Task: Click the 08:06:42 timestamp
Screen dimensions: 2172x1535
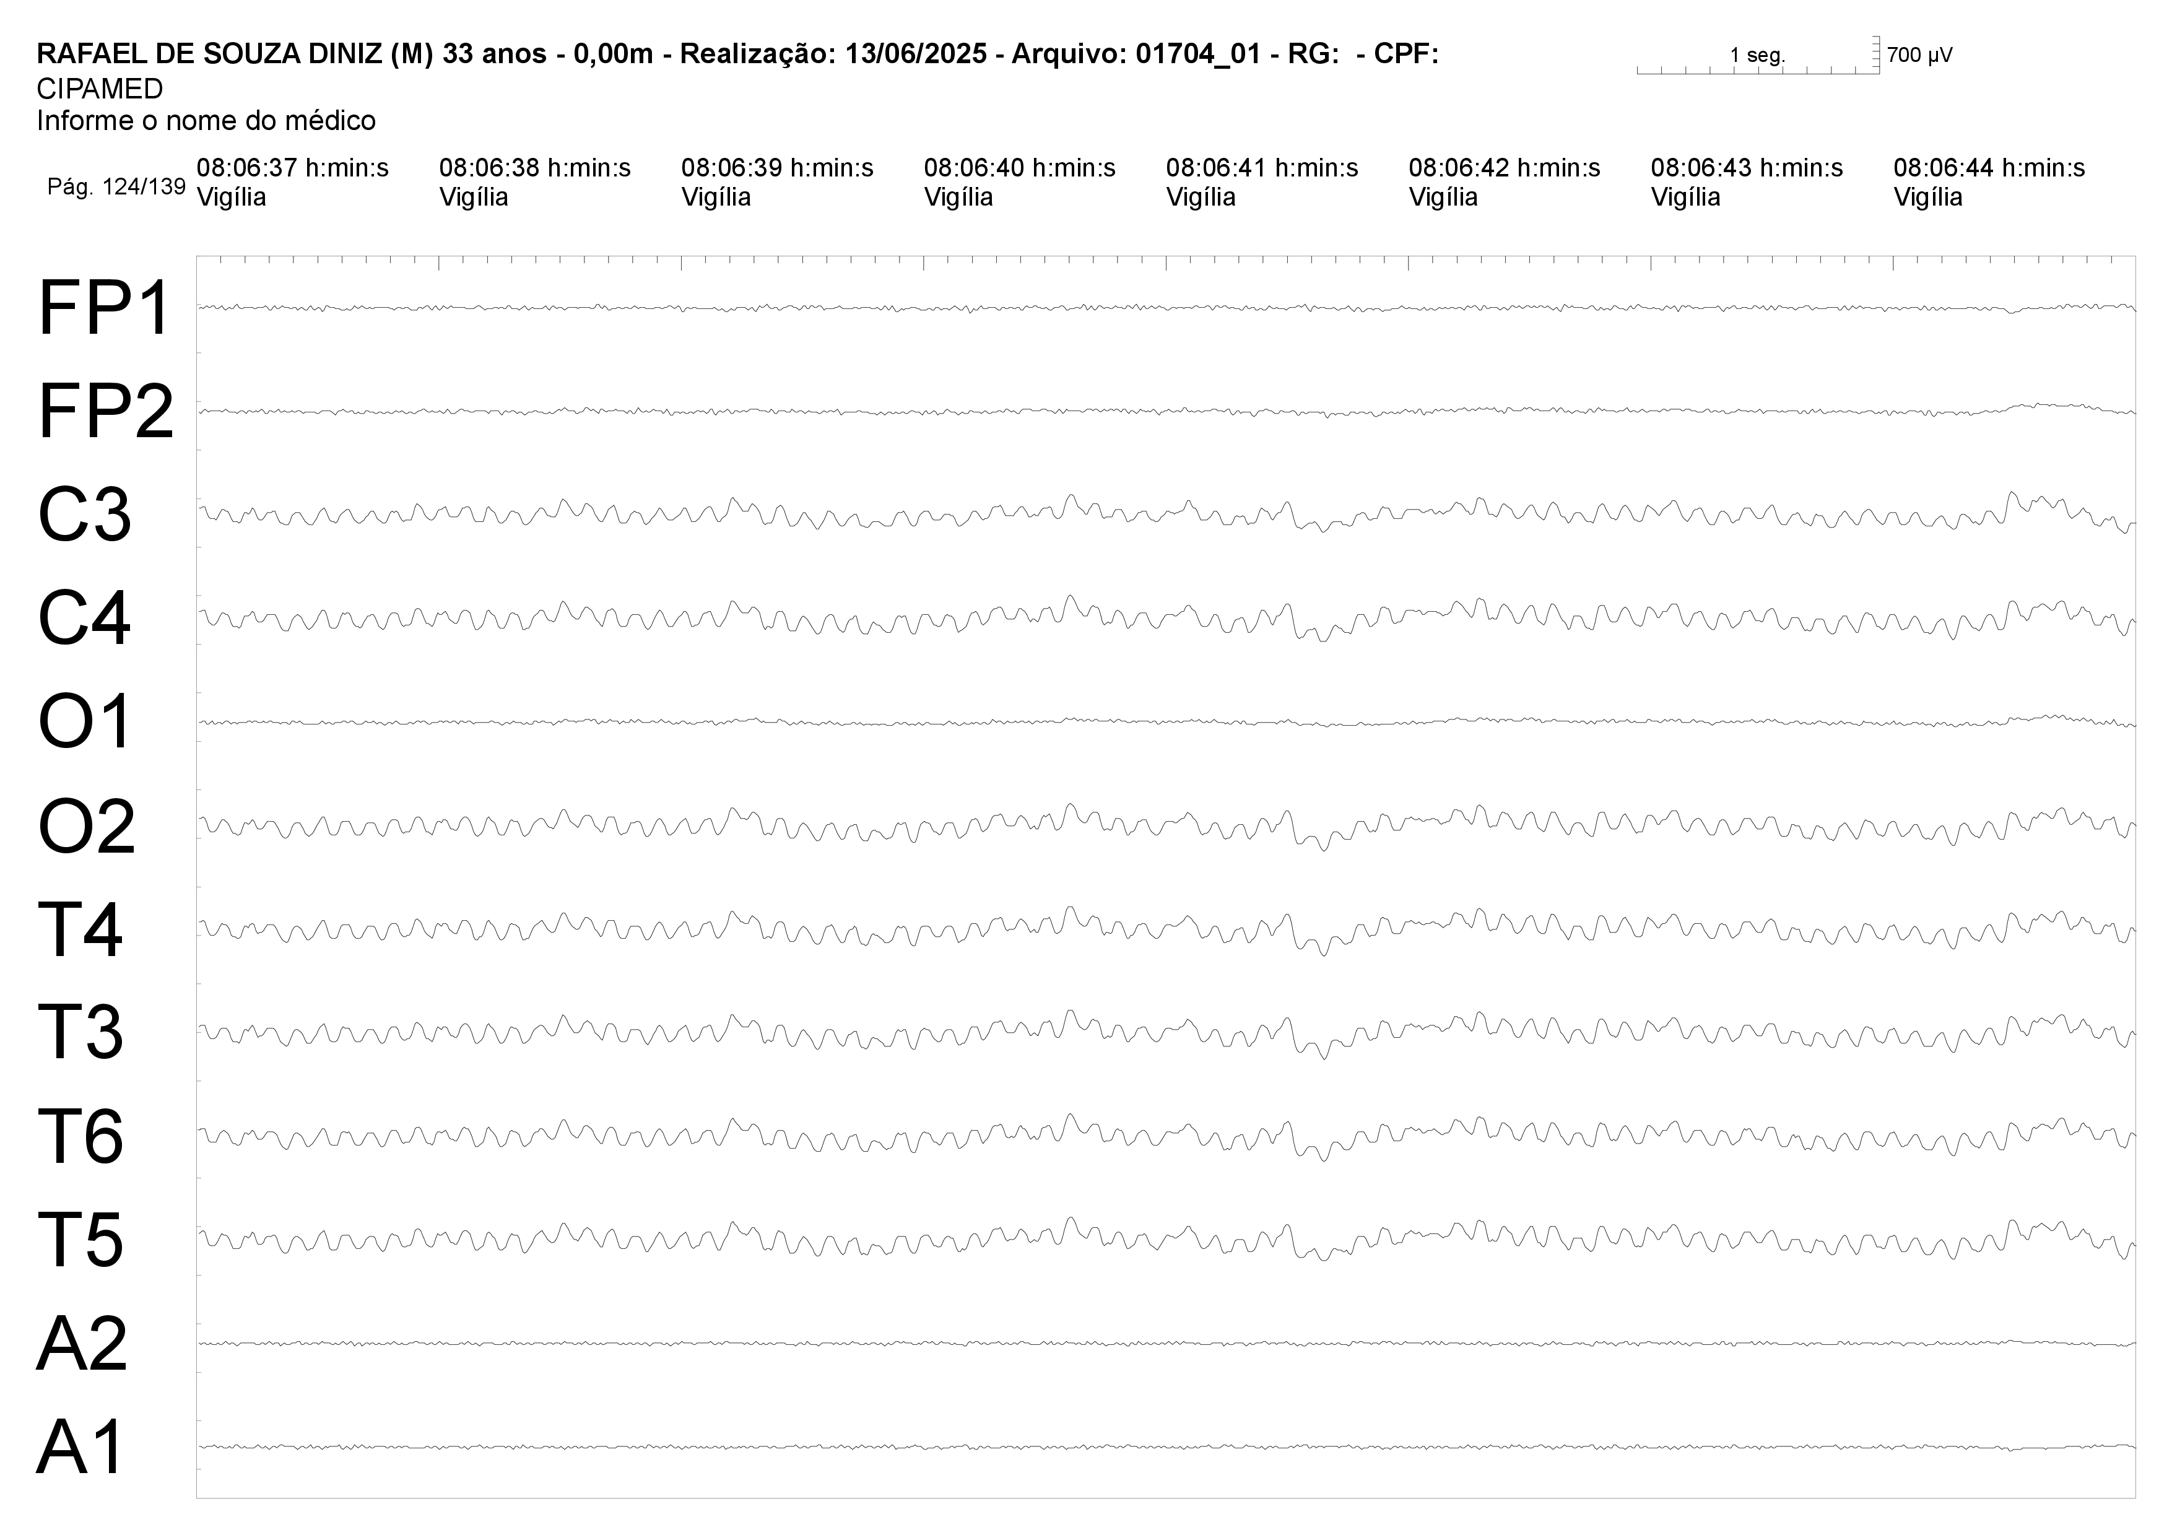Action: coord(1504,168)
